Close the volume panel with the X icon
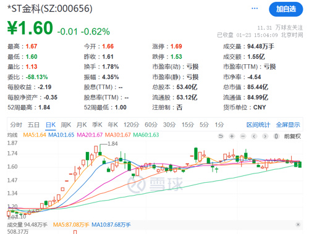This screenshot has height=234, width=309. tap(298, 225)
